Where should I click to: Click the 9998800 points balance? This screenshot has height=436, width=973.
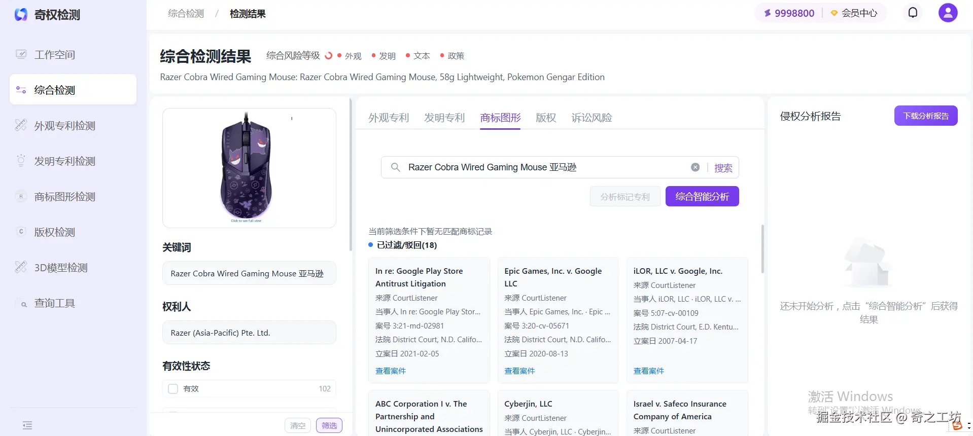[789, 13]
